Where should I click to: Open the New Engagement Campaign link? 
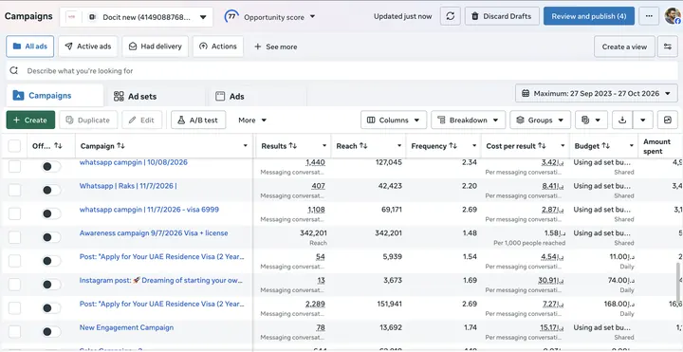click(126, 327)
